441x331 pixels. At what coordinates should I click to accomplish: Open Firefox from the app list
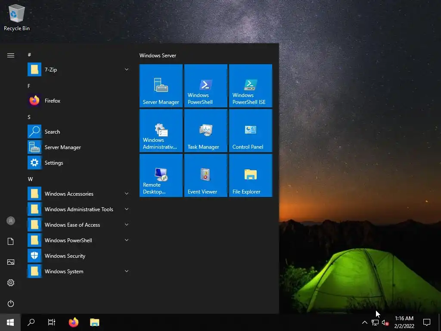click(79, 100)
